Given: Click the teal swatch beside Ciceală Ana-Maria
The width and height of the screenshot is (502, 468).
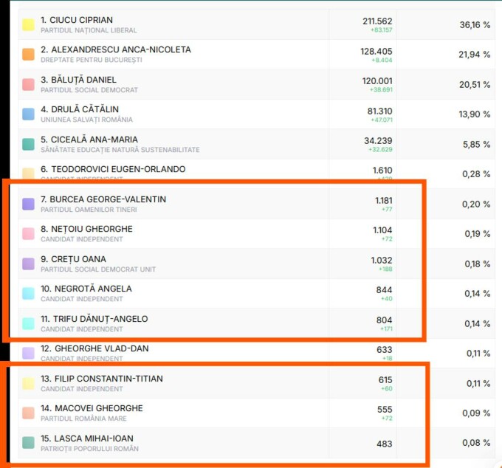Looking at the screenshot, I should coord(28,144).
